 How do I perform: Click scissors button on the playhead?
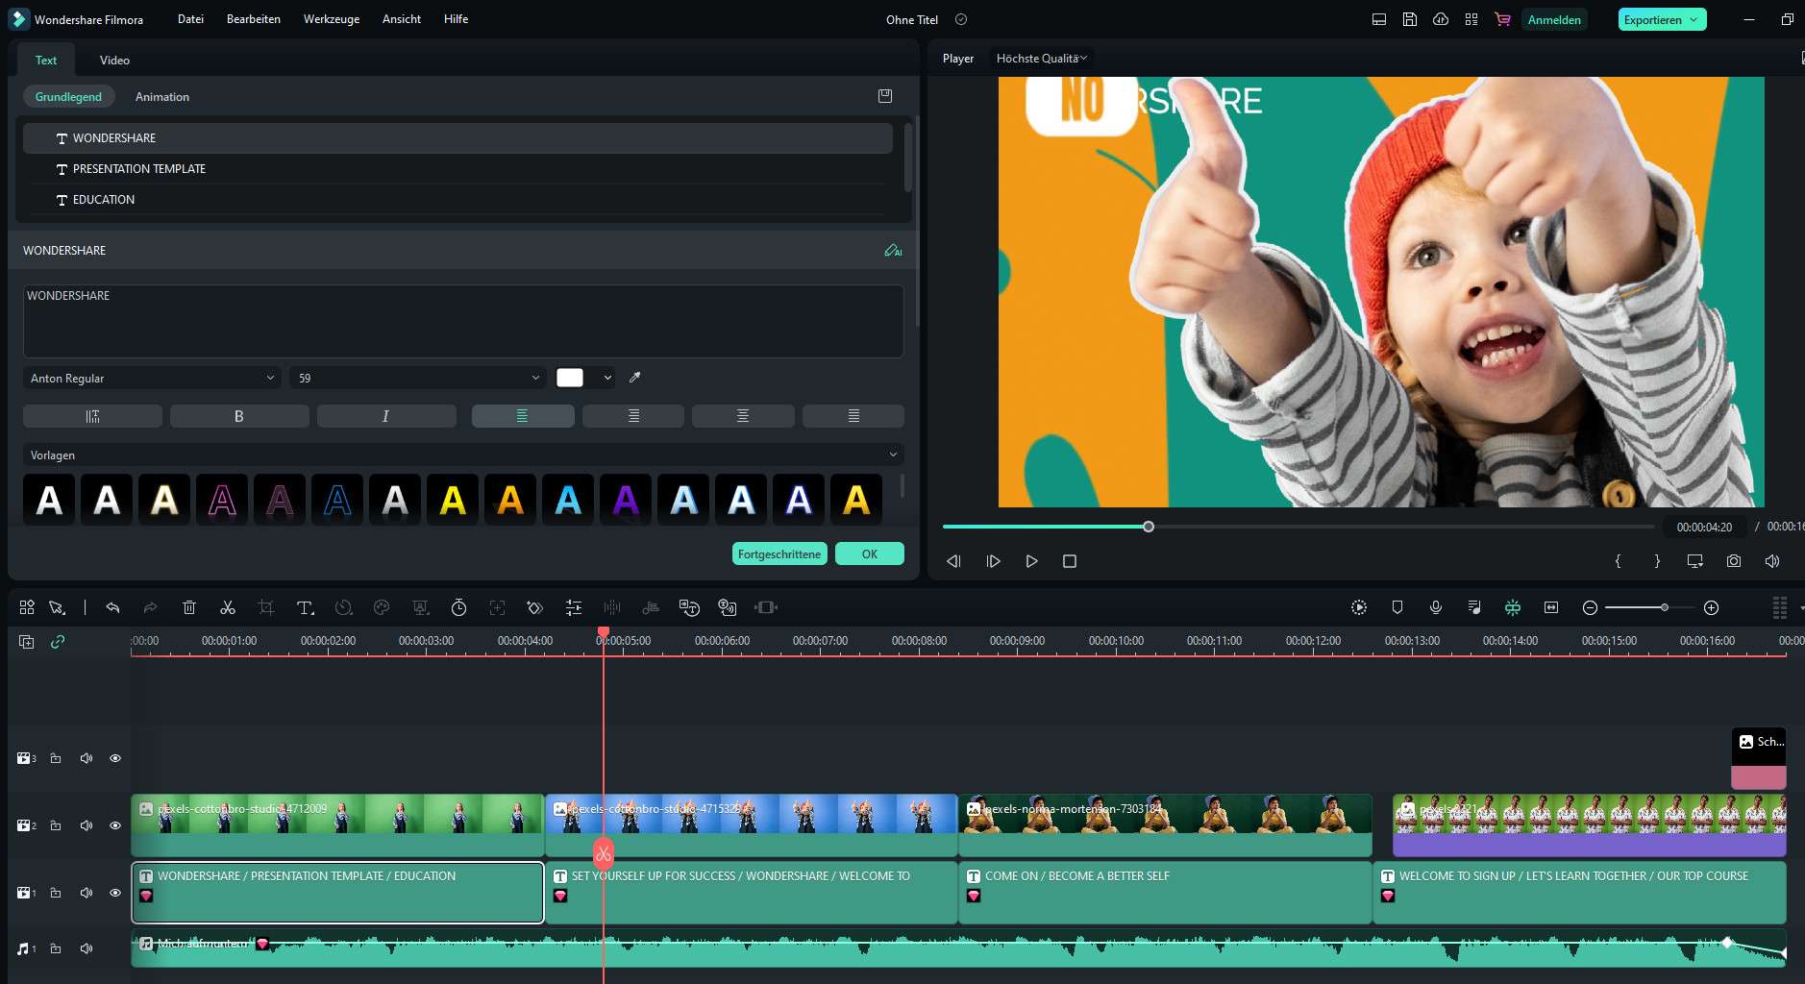point(604,853)
